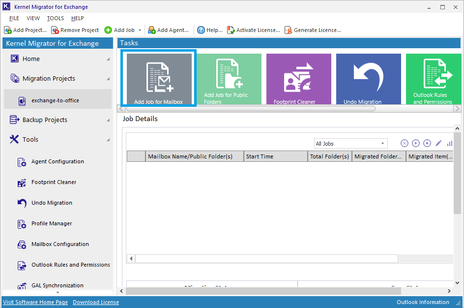This screenshot has height=308, width=464.
Task: Click the Add Agent... toolbar label
Action: click(x=173, y=30)
